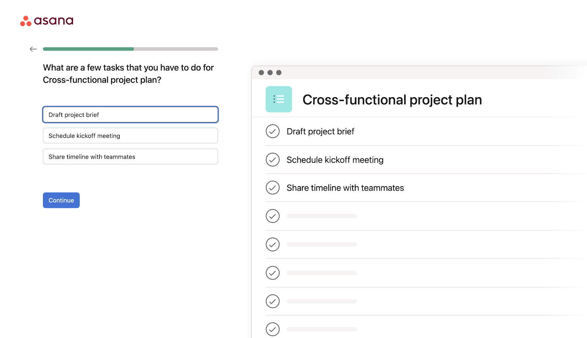This screenshot has height=338, width=587.
Task: Check off "Schedule kickoff meeting" task
Action: 273,160
